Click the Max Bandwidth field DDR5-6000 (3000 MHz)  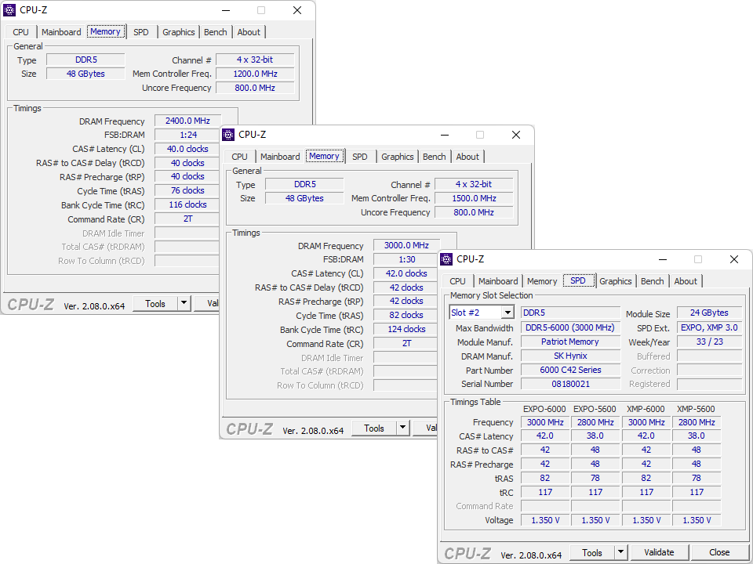570,327
